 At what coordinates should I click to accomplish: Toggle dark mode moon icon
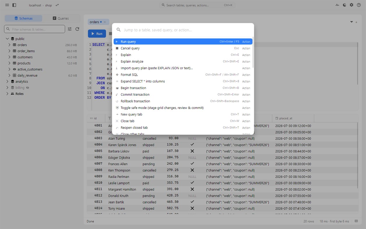click(344, 5)
